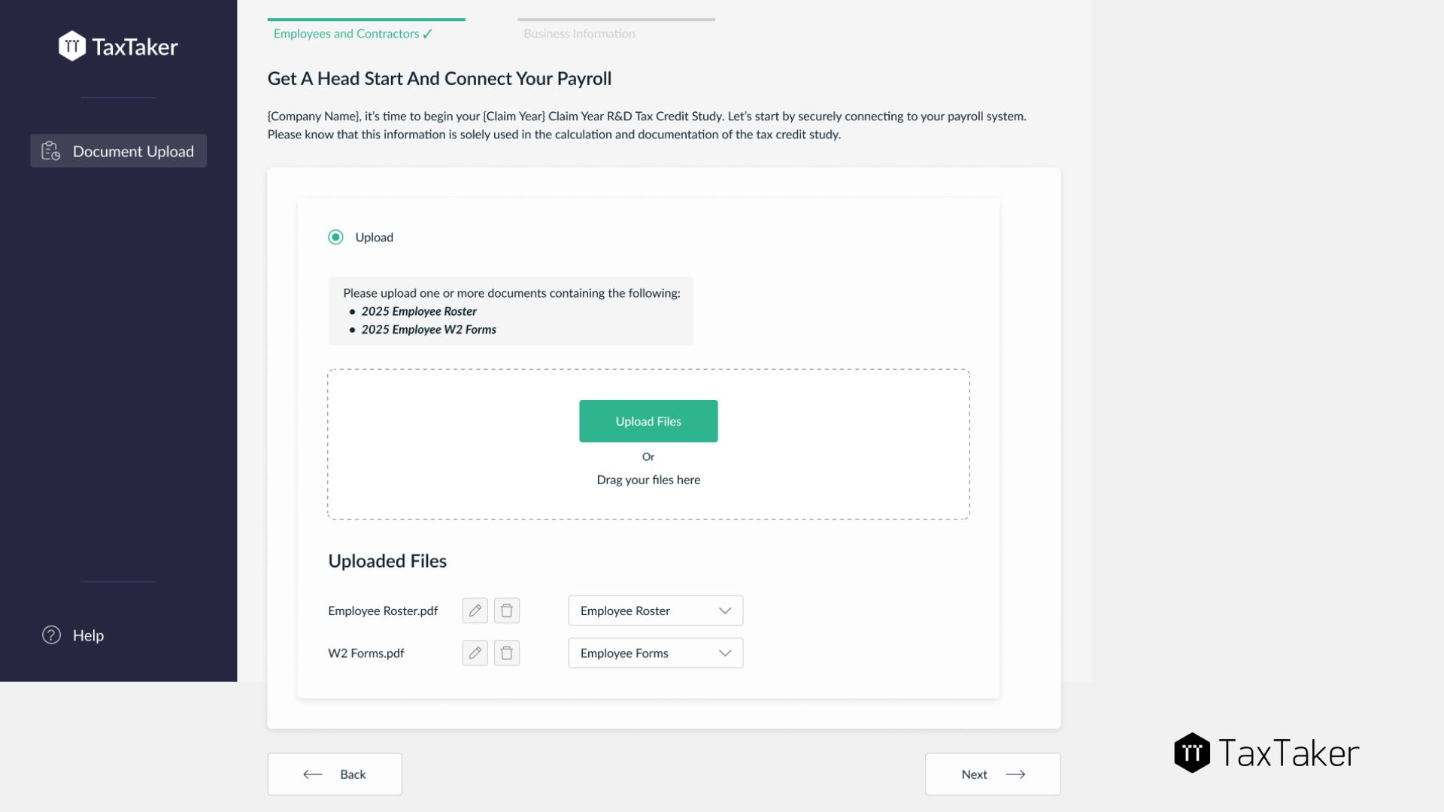Open the Help link in sidebar
1444x812 pixels.
pos(88,635)
